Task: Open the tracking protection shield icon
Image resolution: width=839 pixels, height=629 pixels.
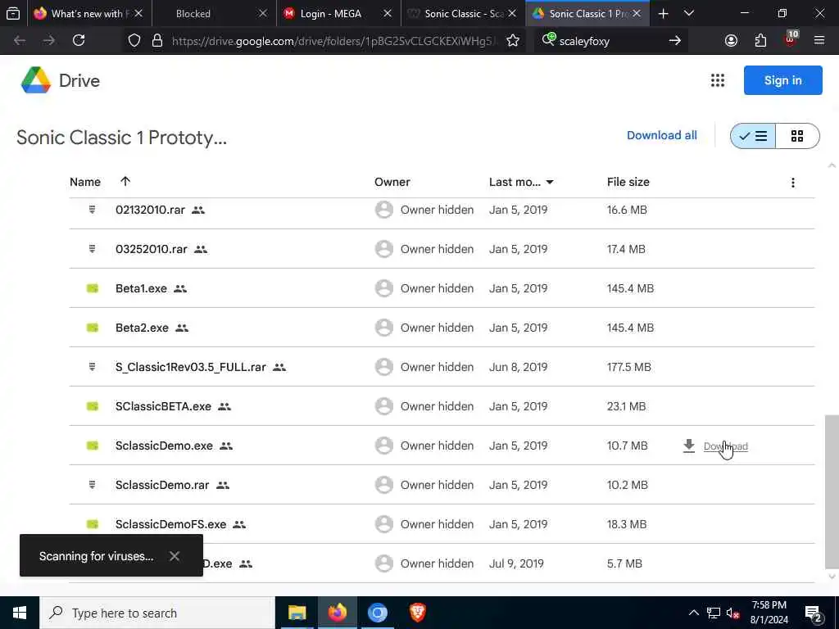Action: [x=134, y=41]
